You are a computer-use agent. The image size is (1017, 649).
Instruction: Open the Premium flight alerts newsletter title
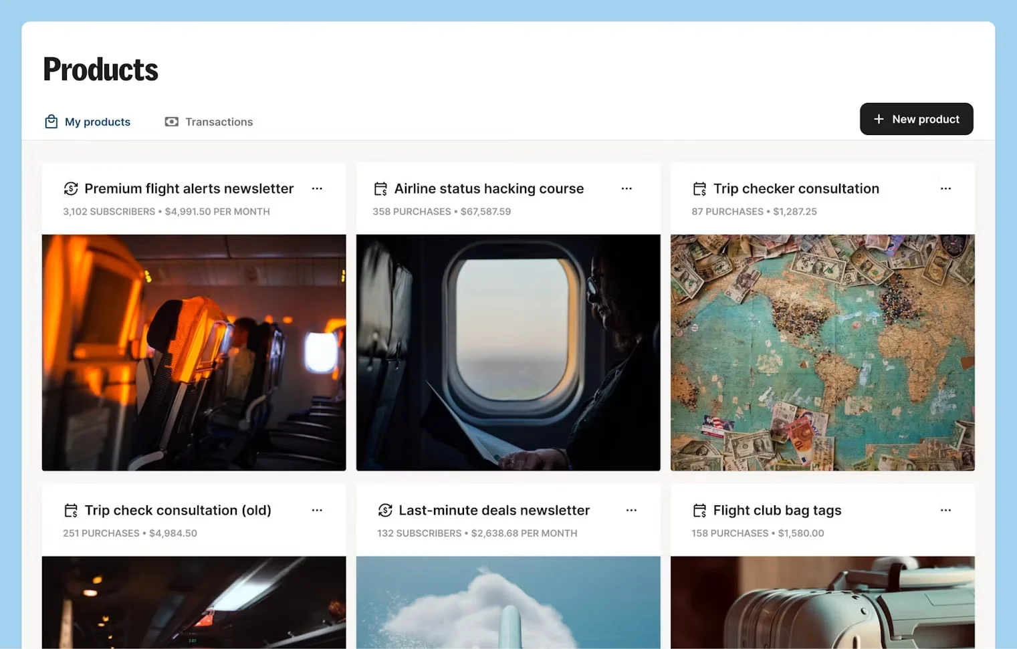coord(189,188)
